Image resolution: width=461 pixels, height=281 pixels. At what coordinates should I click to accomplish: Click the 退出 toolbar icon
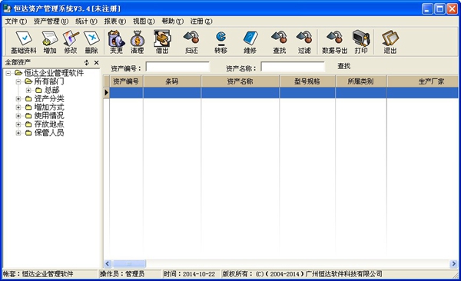(x=390, y=42)
